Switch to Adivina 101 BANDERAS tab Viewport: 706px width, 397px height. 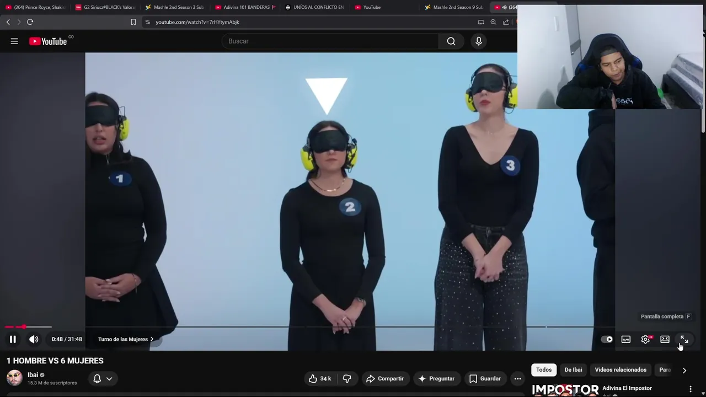click(x=245, y=7)
